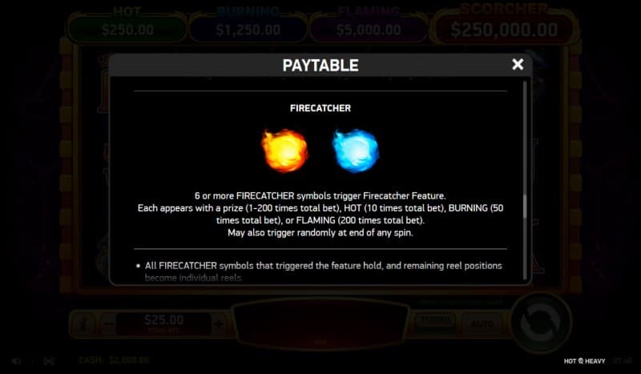This screenshot has height=374, width=641.
Task: Close the Paytable dialog
Action: [x=518, y=64]
